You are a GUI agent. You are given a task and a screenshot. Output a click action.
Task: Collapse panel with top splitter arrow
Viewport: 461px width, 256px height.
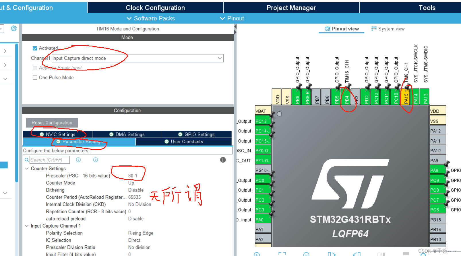235,27
